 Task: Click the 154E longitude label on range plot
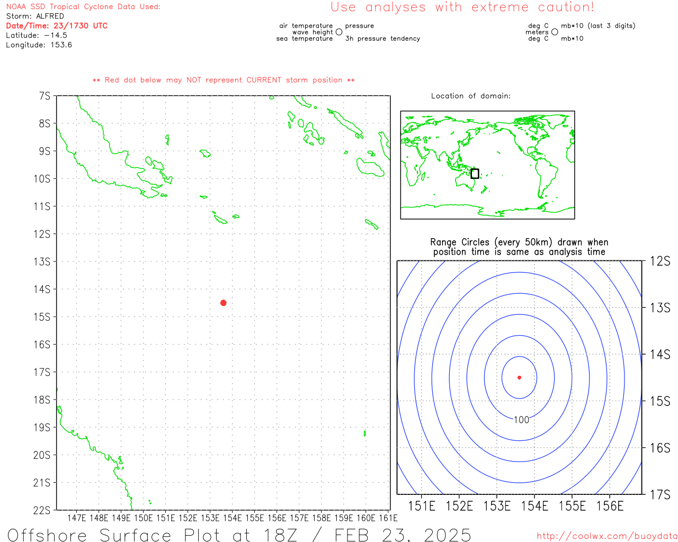point(534,506)
